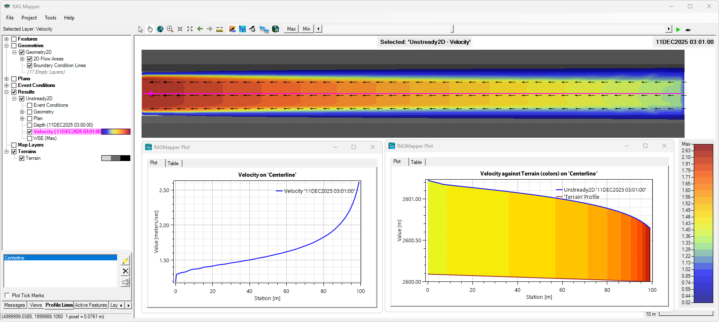Check the Features layer checkbox
Screen dimensions: 719x322
point(14,39)
